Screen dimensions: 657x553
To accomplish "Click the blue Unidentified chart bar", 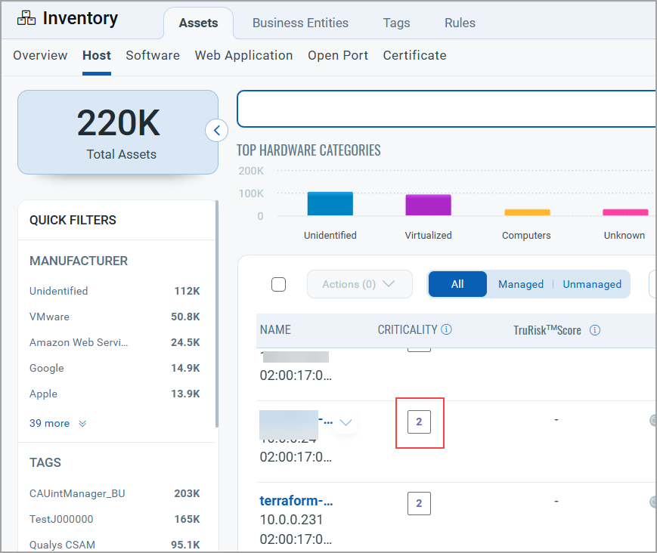I will pyautogui.click(x=330, y=204).
